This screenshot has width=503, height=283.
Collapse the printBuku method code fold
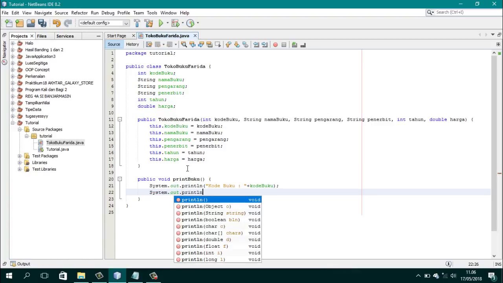[120, 179]
